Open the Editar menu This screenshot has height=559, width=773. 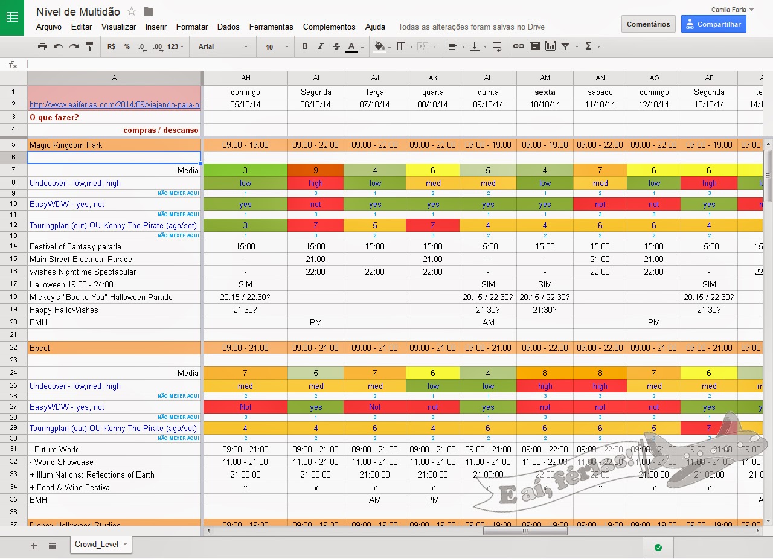click(82, 27)
